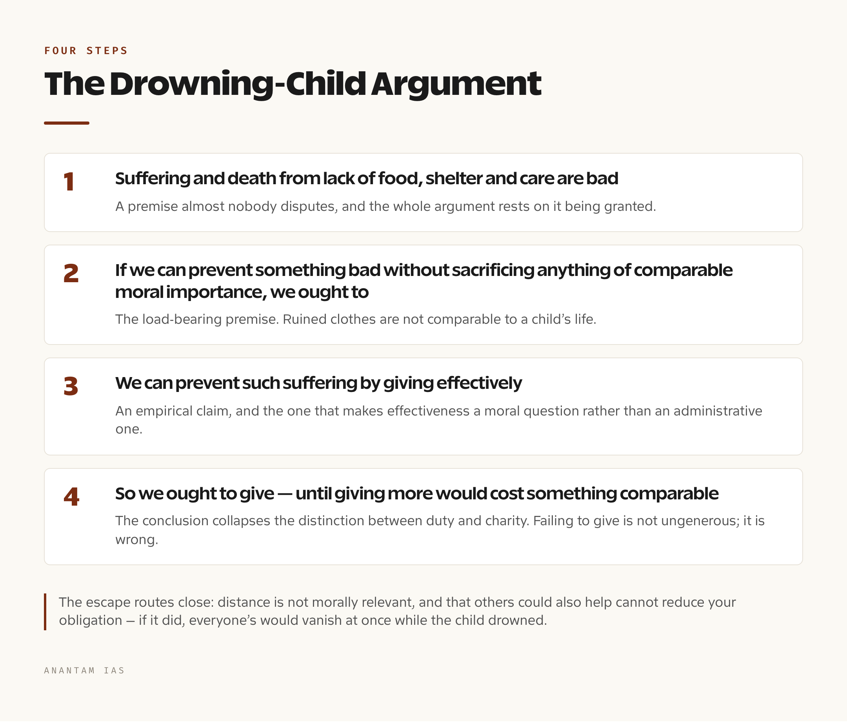
Task: Click the step number 2 numeral
Action: click(71, 273)
